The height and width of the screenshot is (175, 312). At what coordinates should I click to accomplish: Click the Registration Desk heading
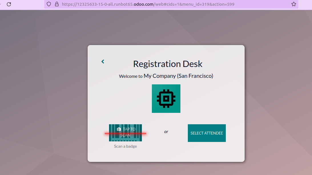pyautogui.click(x=168, y=64)
